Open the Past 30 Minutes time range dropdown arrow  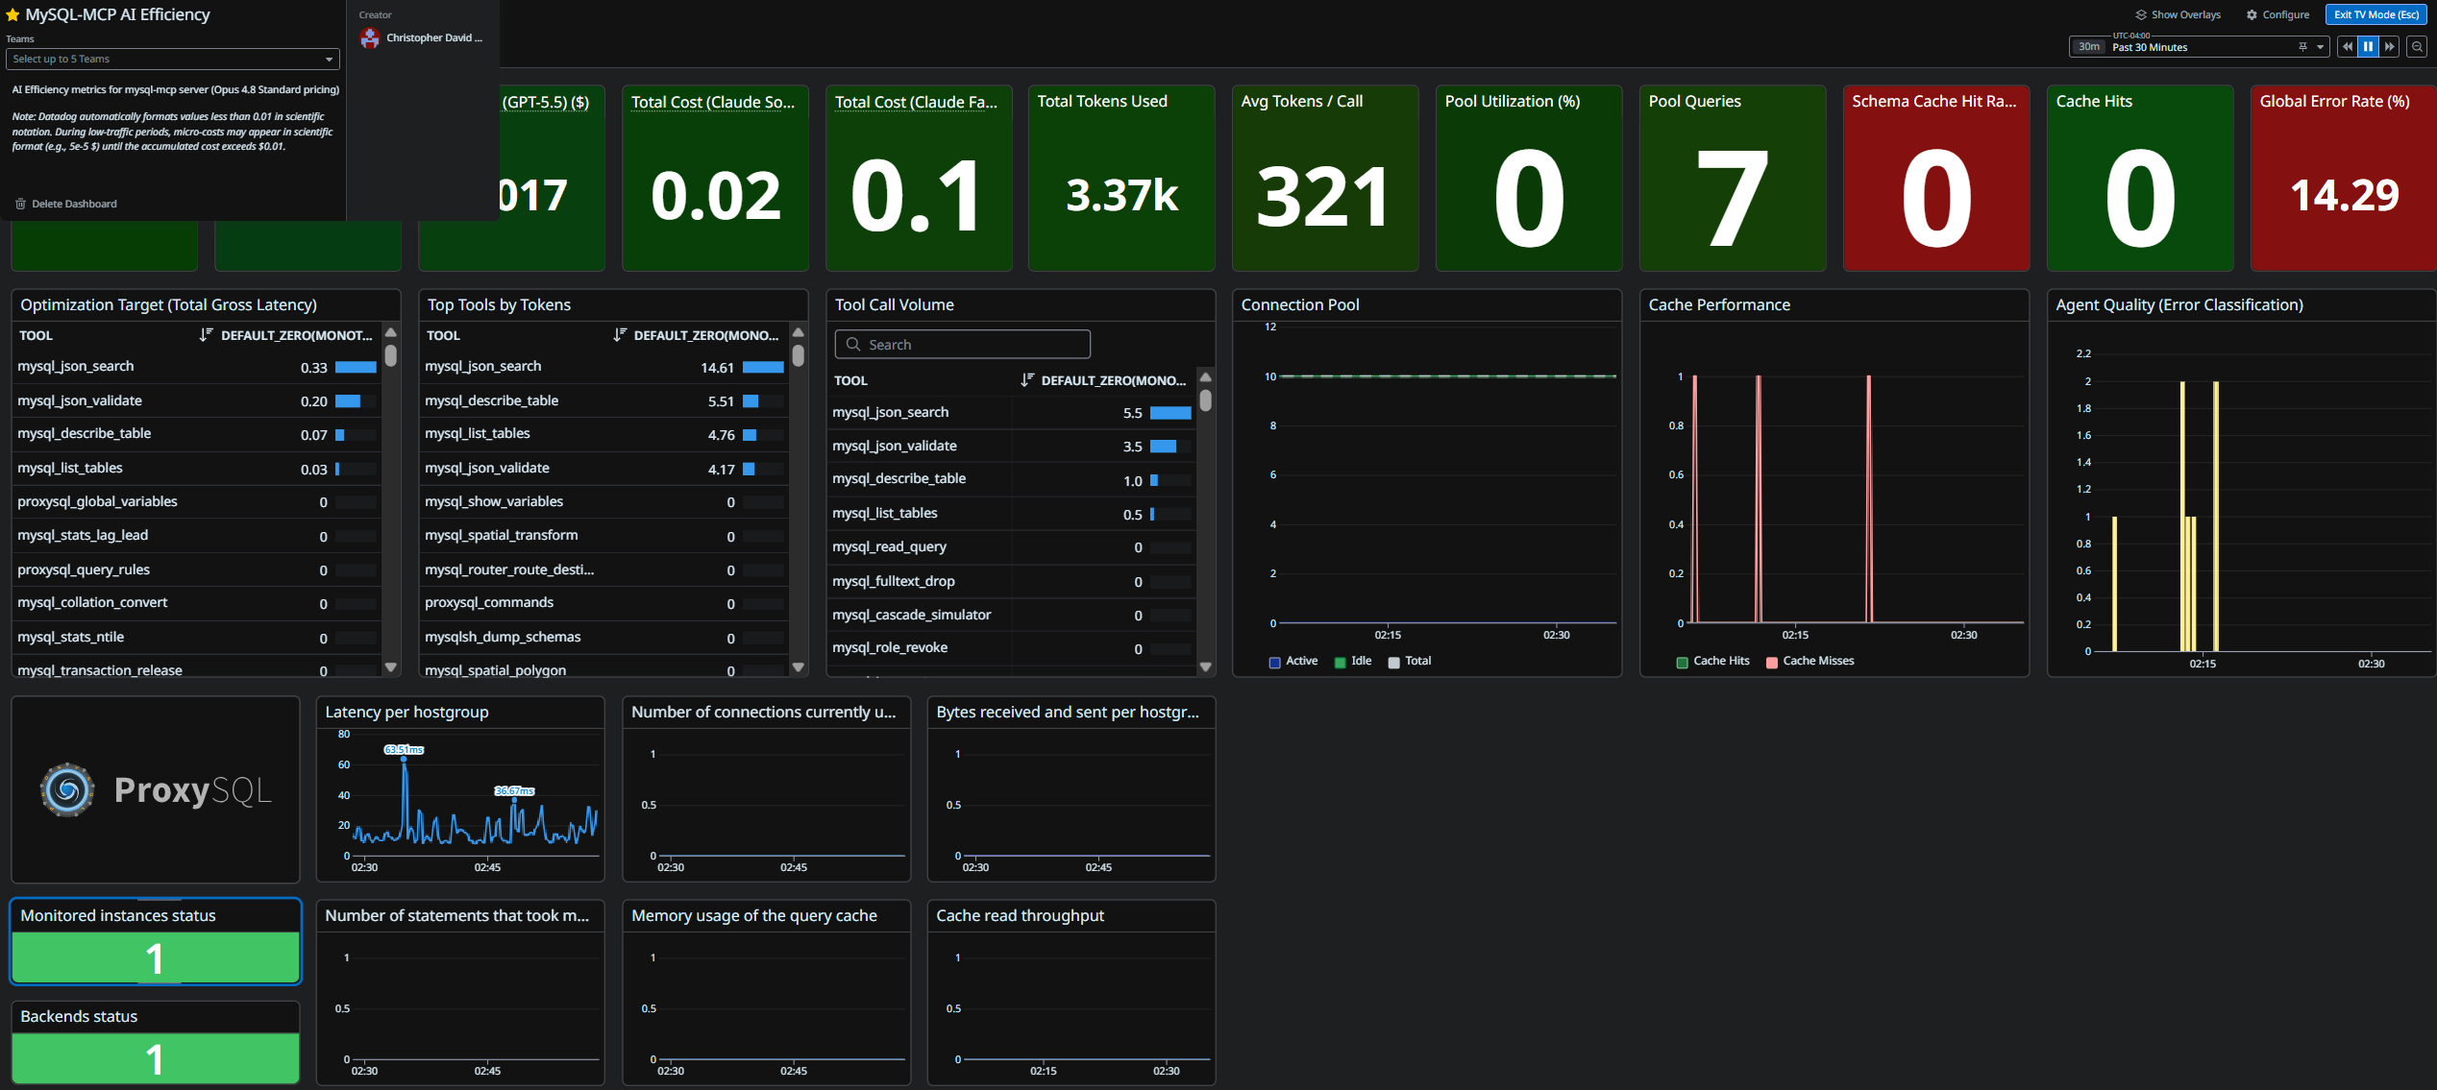click(2321, 47)
